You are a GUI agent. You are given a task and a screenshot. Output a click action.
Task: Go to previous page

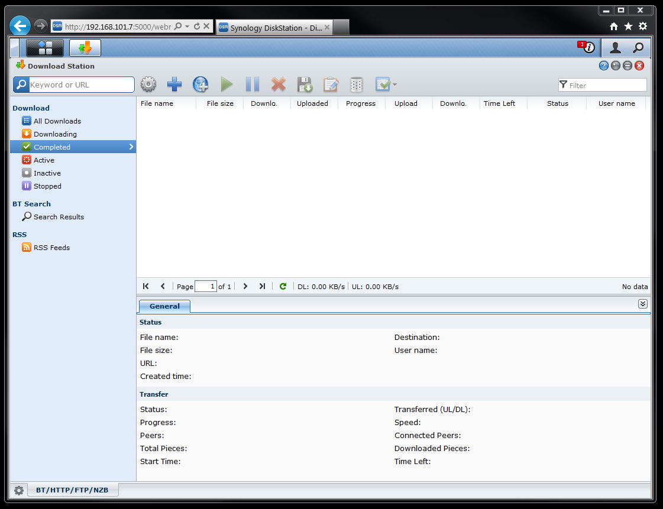tap(163, 286)
